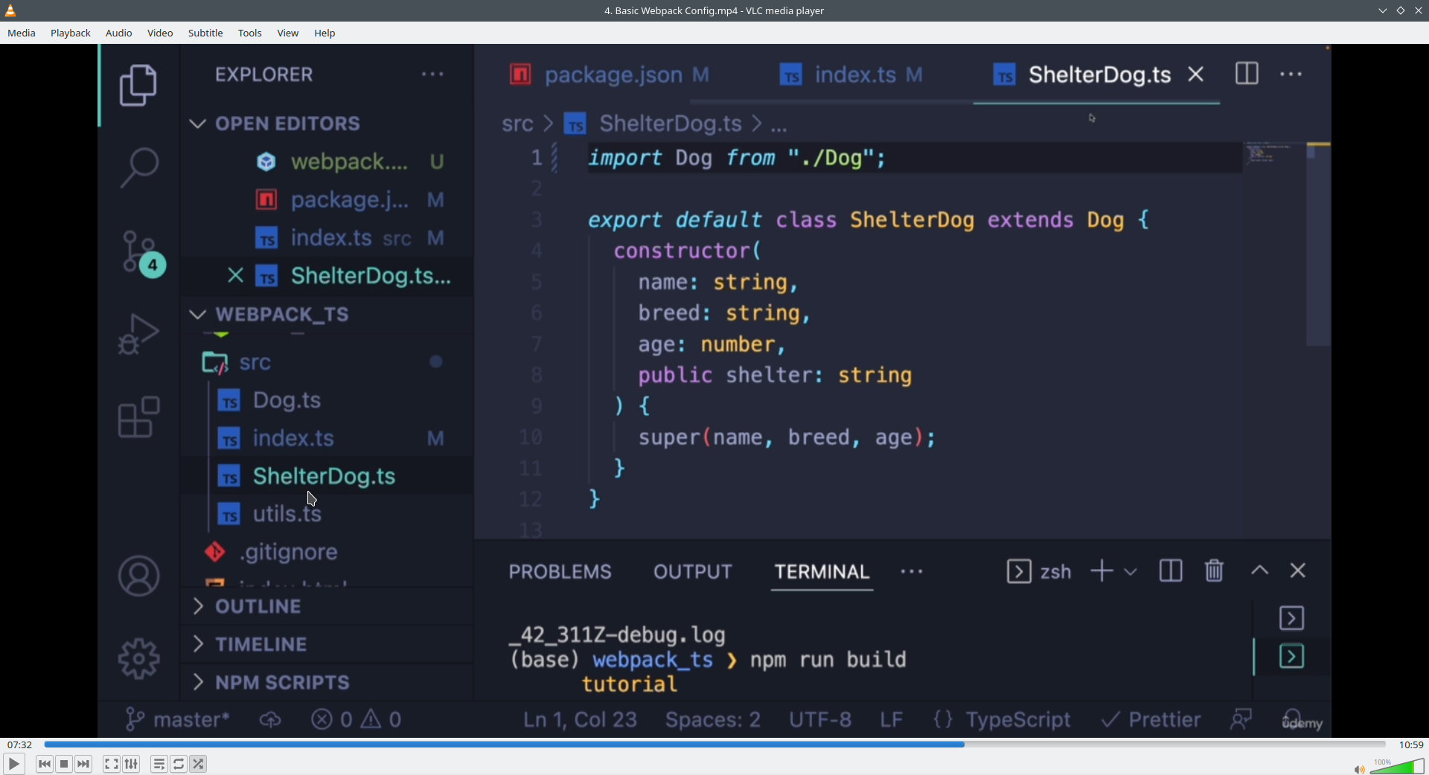Skip to previous media in VLC
Viewport: 1429px width, 775px height.
point(45,764)
